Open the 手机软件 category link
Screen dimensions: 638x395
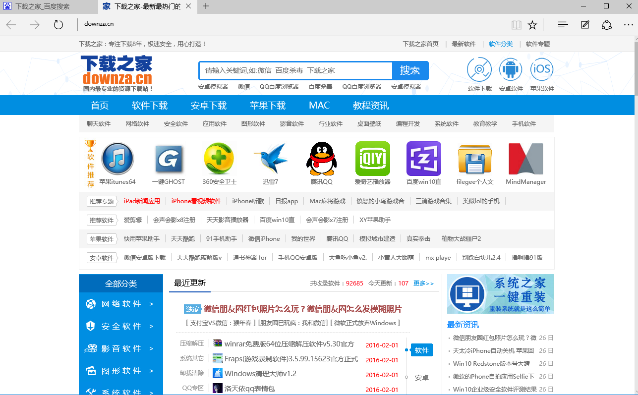point(524,124)
